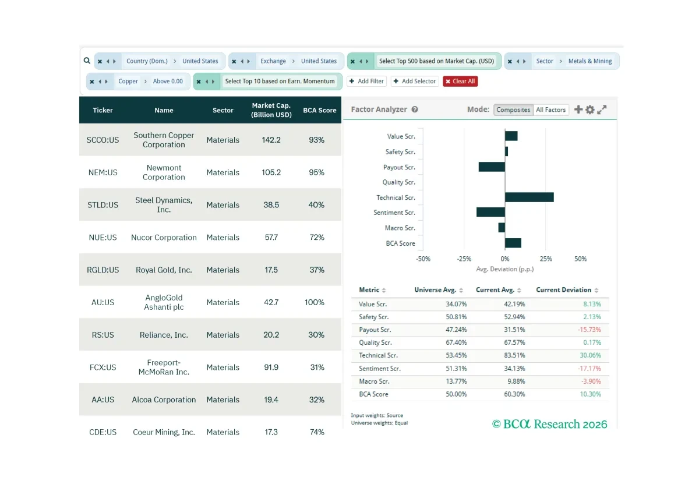Open the Copper field dropdown
The height and width of the screenshot is (502, 699).
[x=128, y=82]
